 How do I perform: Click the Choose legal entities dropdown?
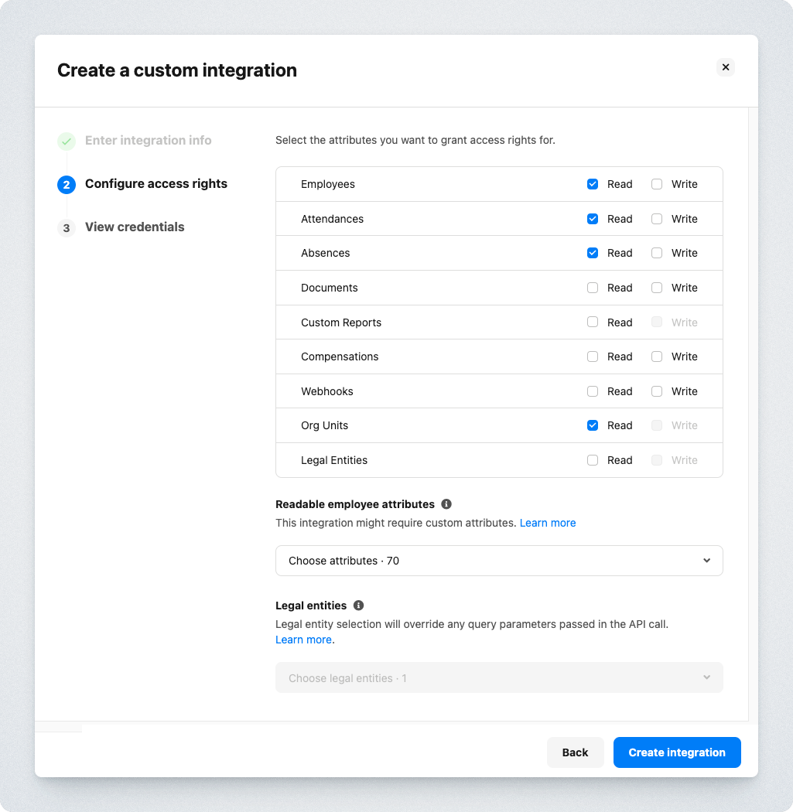coord(499,678)
